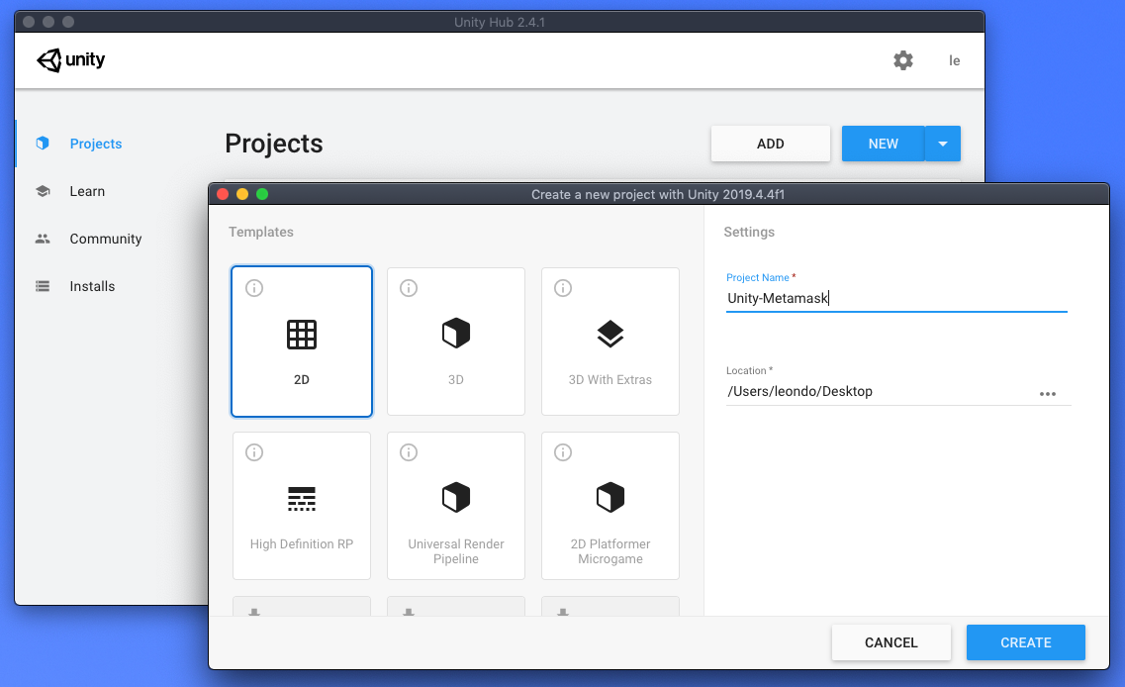Screen dimensions: 1125x687
Task: Open the account menu labeled 'le'
Action: (x=954, y=60)
